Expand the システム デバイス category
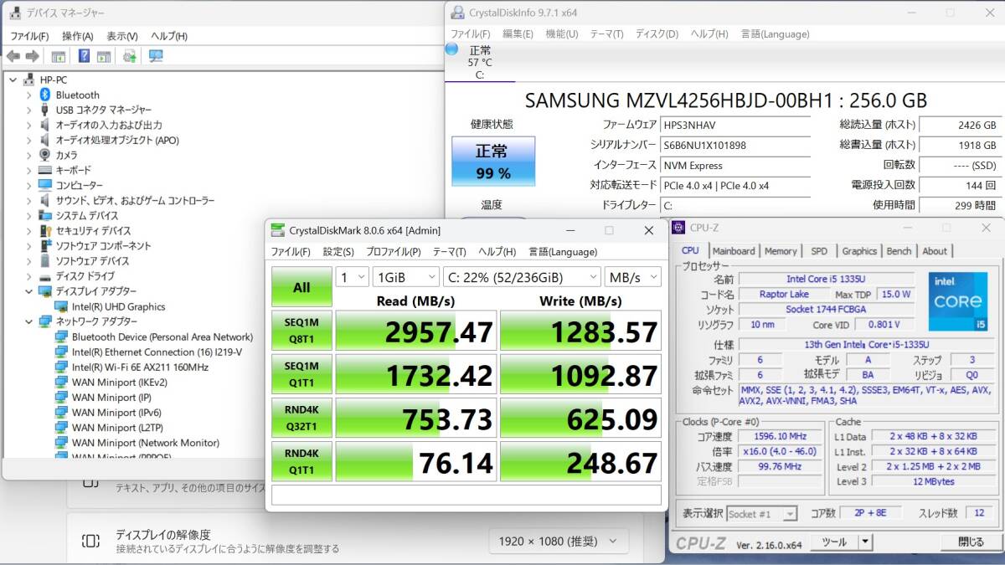The height and width of the screenshot is (565, 1005). pos(28,215)
